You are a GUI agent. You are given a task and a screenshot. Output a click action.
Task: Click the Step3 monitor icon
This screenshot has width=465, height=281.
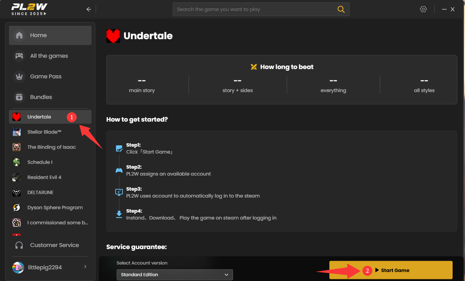pos(119,193)
